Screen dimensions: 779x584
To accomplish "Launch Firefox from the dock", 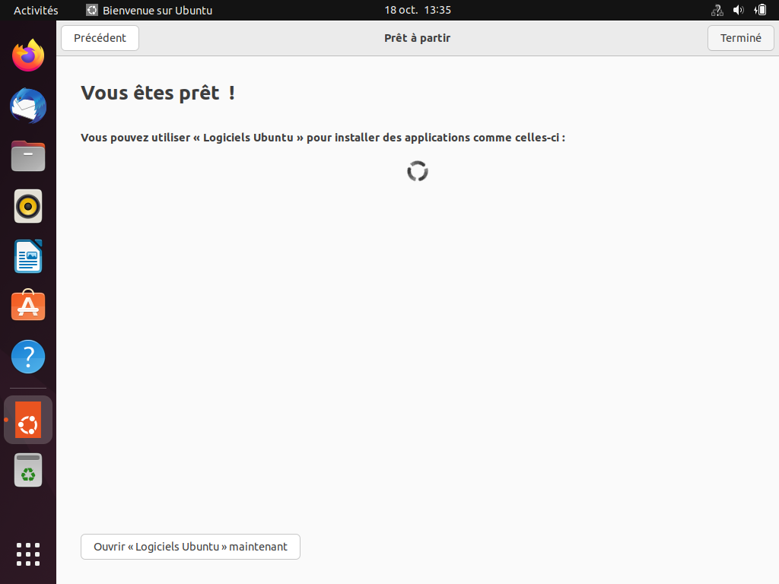I will click(x=28, y=55).
